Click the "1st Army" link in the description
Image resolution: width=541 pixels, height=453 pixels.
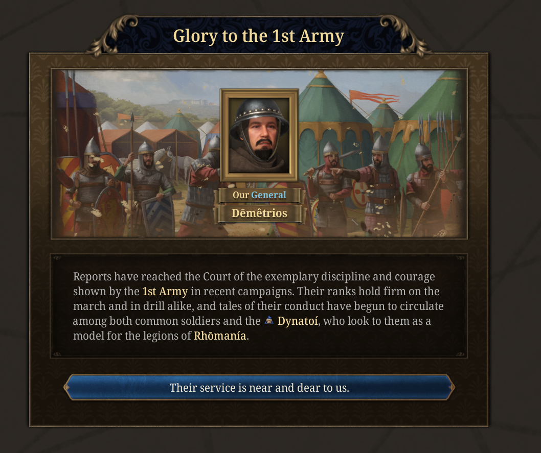(x=165, y=292)
